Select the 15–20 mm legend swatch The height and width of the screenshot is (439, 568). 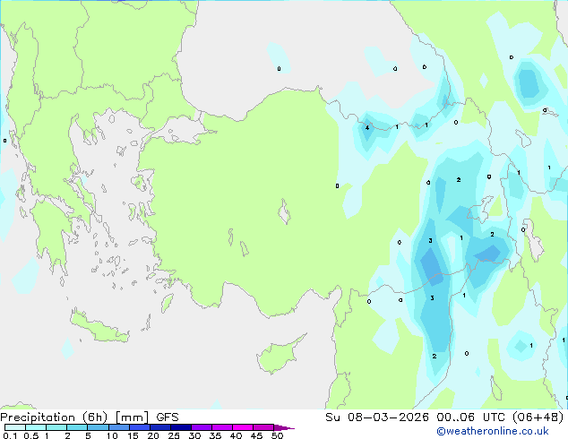click(x=139, y=427)
